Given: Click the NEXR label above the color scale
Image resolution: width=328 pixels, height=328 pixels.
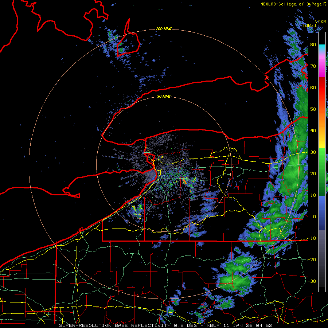Looking at the screenshot, I should click(320, 22).
